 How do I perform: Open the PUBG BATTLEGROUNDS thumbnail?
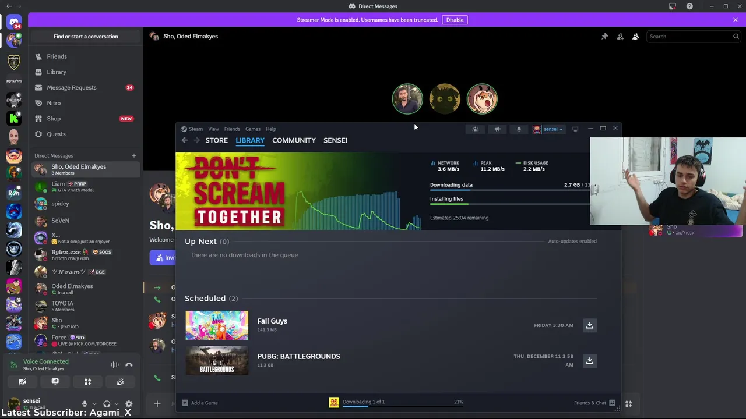pyautogui.click(x=217, y=361)
